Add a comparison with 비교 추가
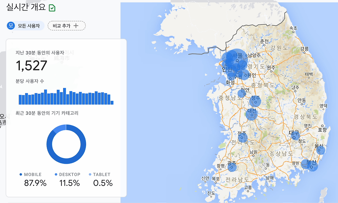 (67, 26)
